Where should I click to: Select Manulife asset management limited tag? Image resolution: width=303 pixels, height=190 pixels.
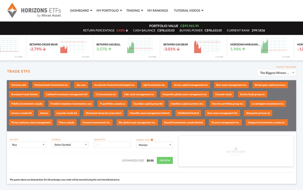pyautogui.click(x=150, y=113)
